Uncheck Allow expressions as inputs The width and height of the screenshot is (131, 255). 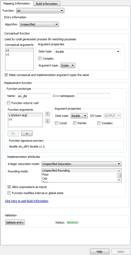[9, 187]
